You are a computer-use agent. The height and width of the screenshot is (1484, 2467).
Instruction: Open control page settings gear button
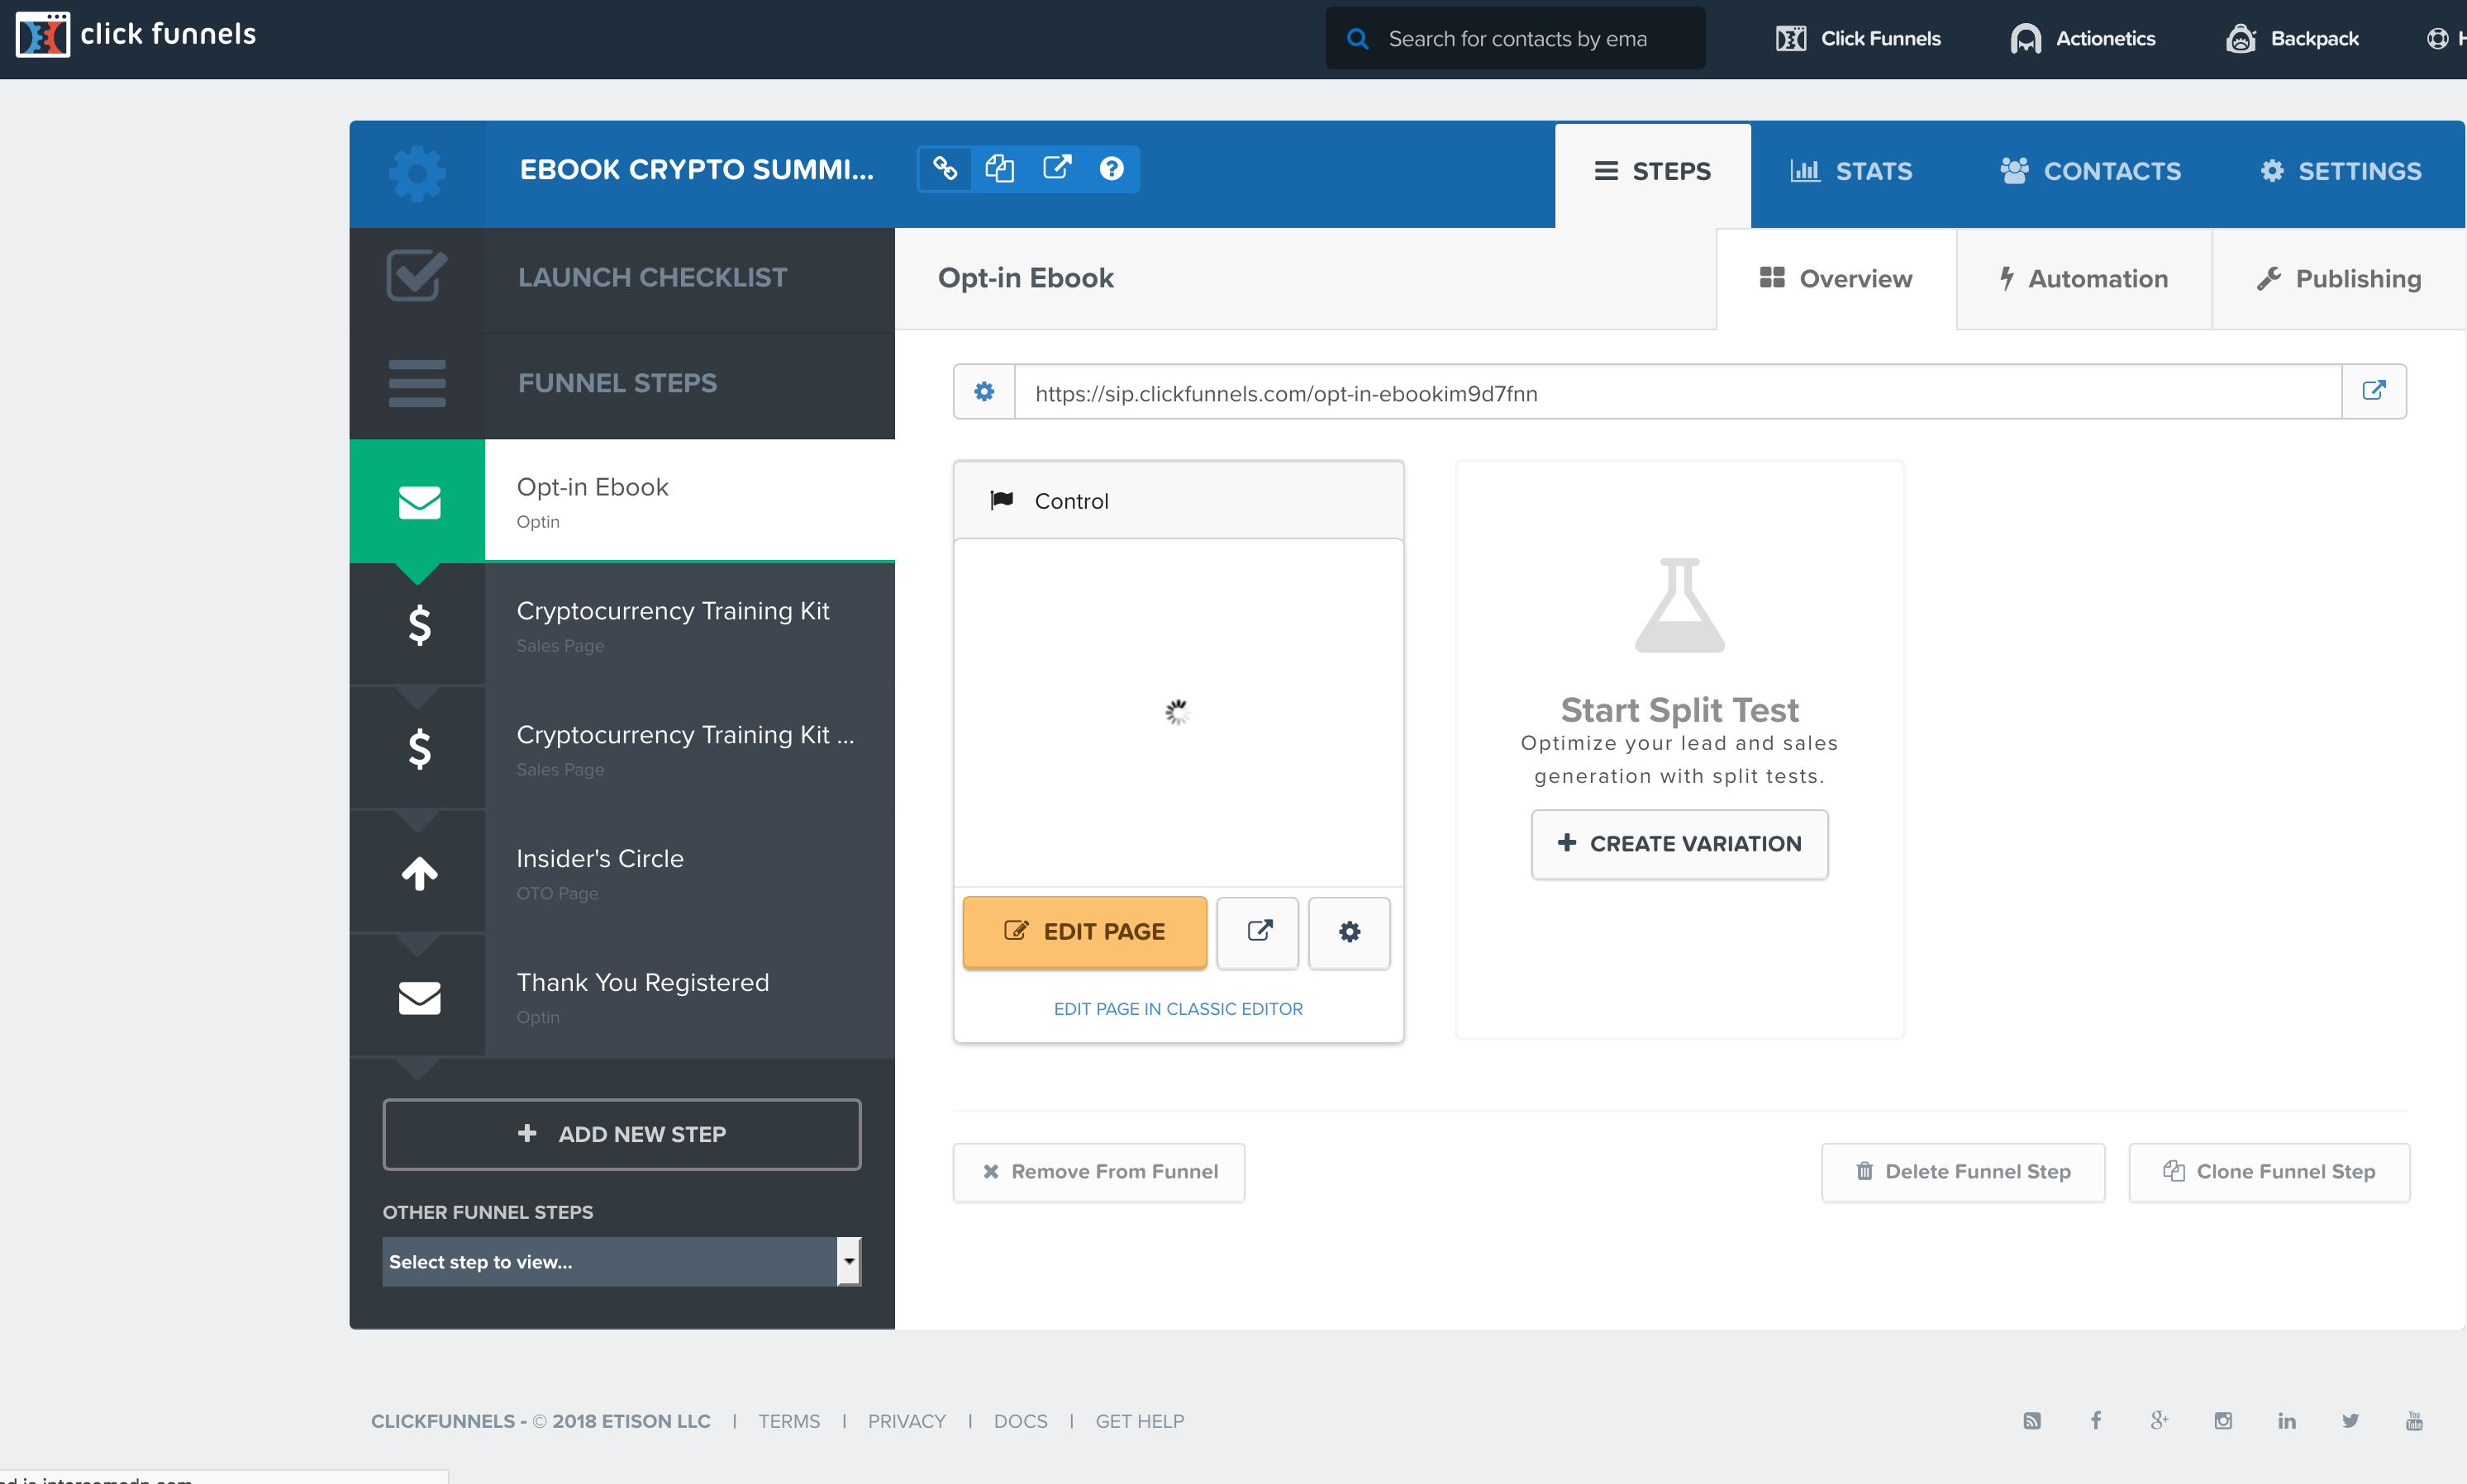1349,932
